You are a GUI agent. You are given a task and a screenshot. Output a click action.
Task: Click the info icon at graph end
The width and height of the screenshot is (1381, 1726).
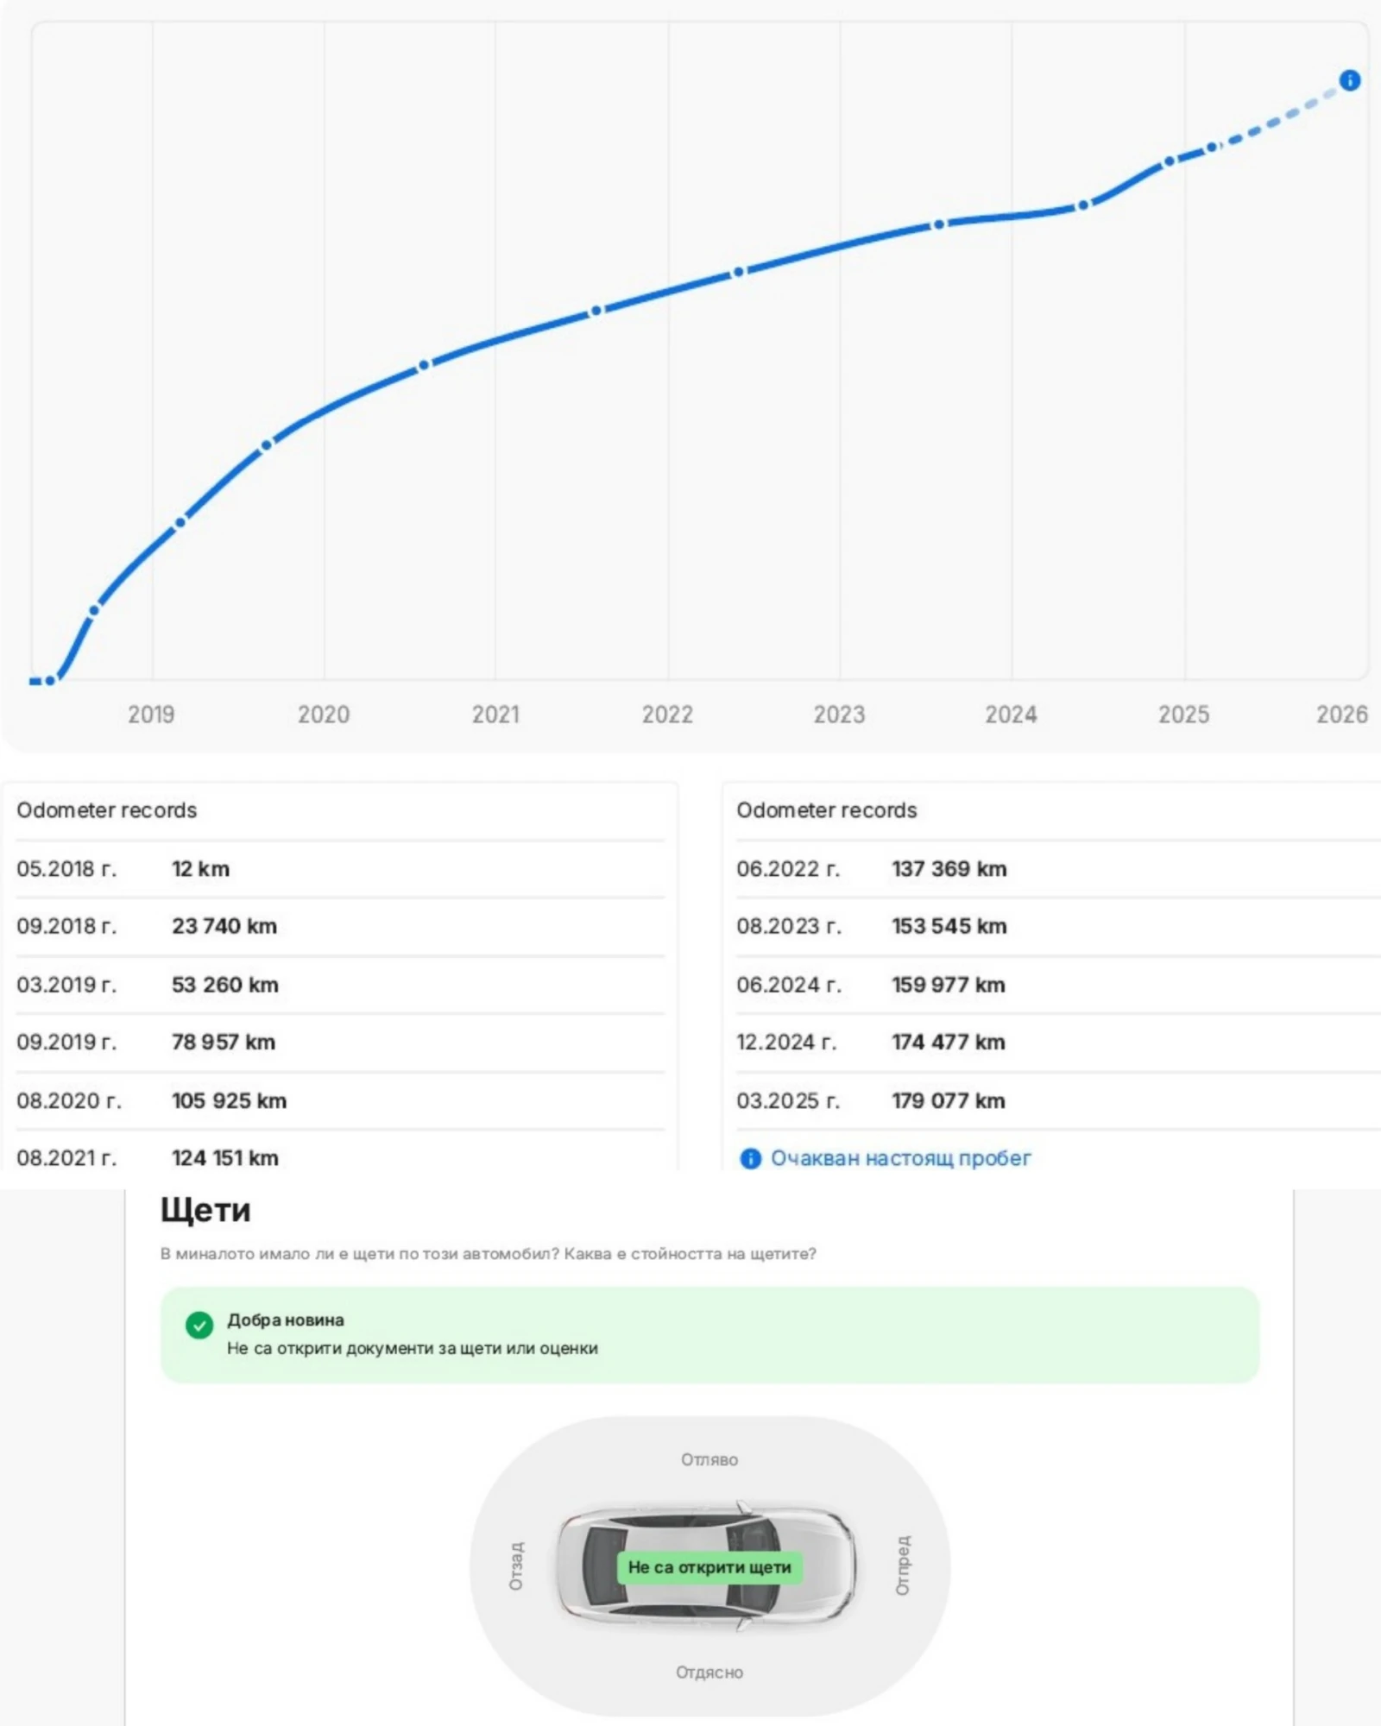coord(1350,80)
